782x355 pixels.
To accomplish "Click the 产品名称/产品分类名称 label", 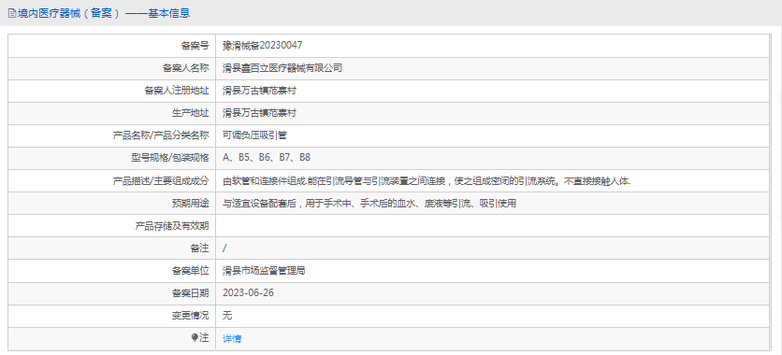I will pyautogui.click(x=161, y=135).
